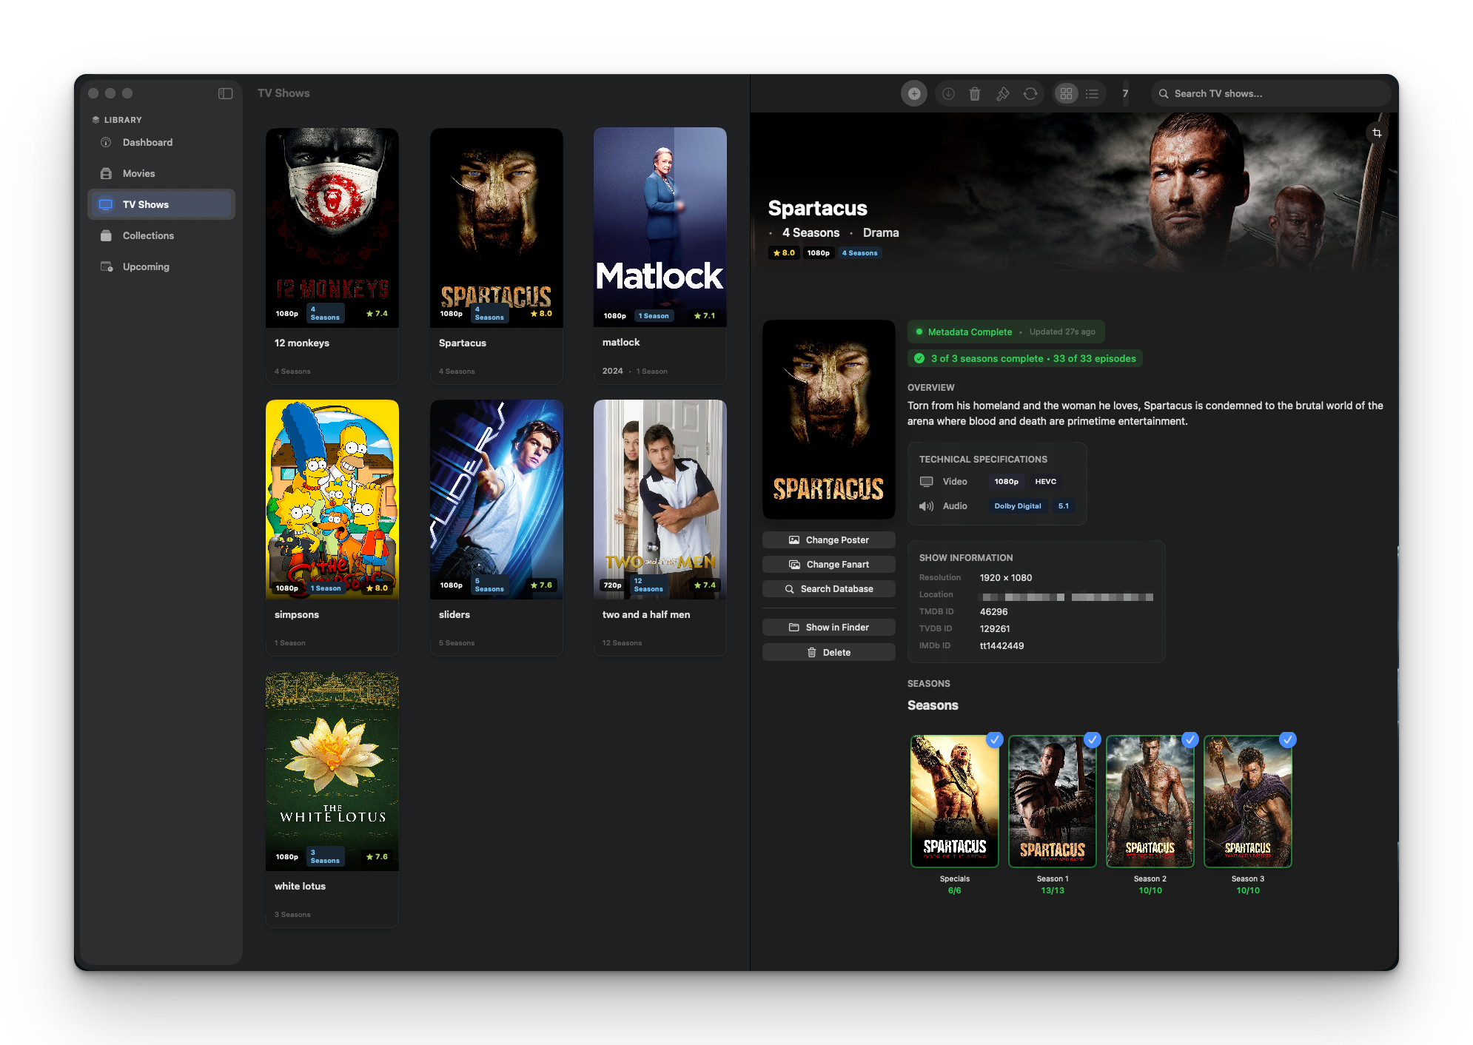Click the crop icon on the fanart banner
The image size is (1473, 1045).
[x=1377, y=133]
